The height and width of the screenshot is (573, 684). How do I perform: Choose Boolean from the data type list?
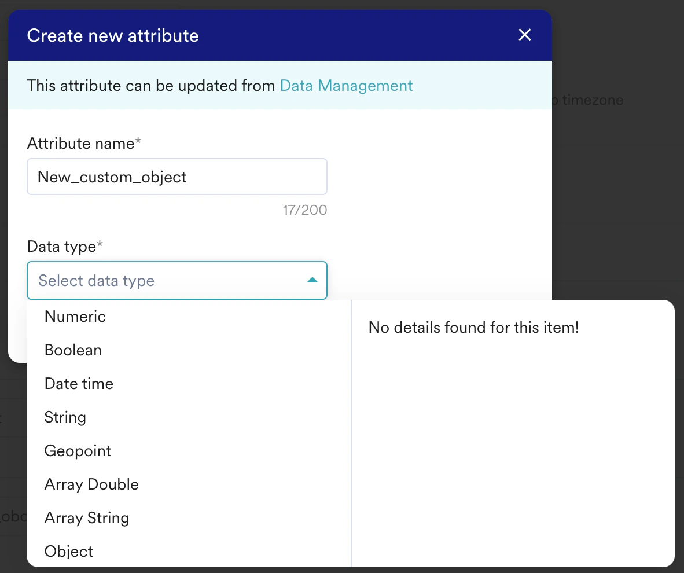73,350
